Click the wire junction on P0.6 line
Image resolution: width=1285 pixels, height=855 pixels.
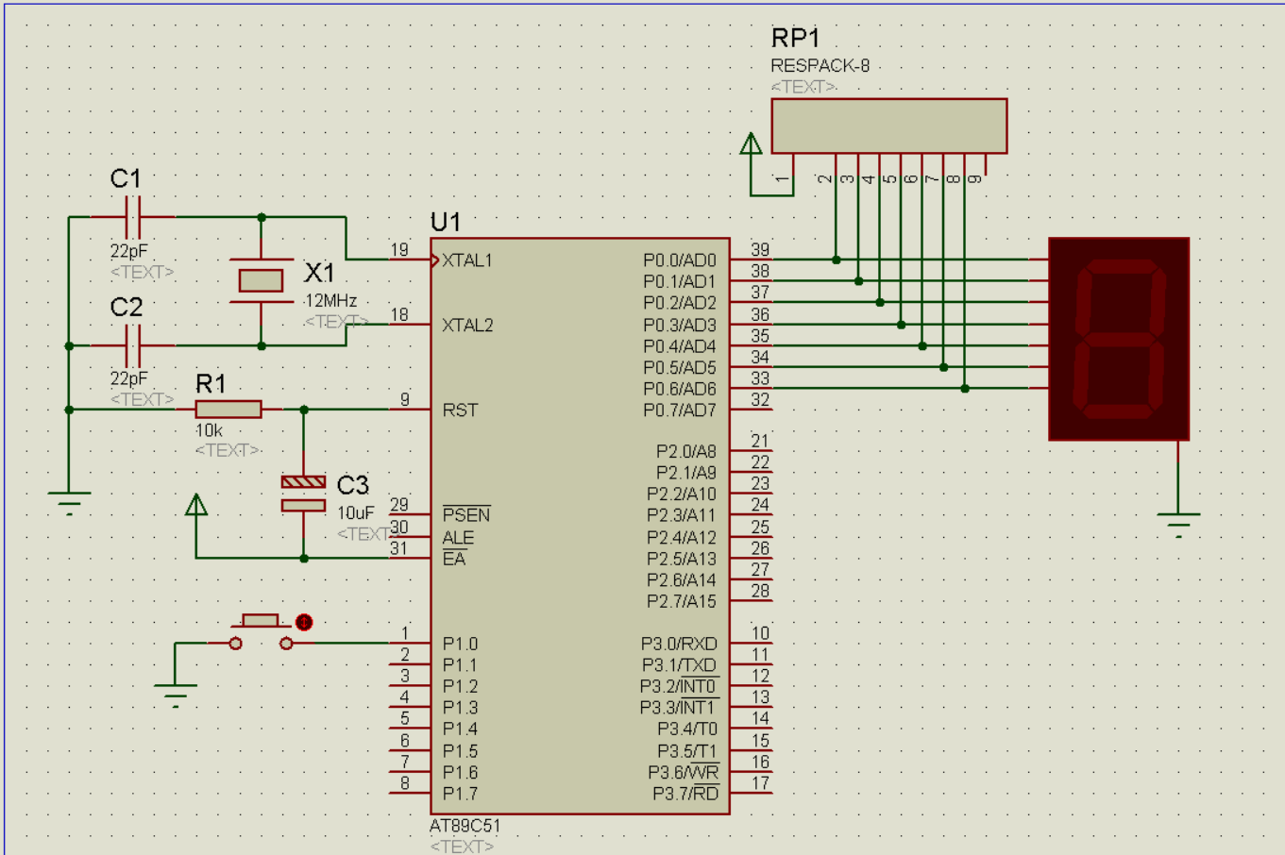pos(965,388)
